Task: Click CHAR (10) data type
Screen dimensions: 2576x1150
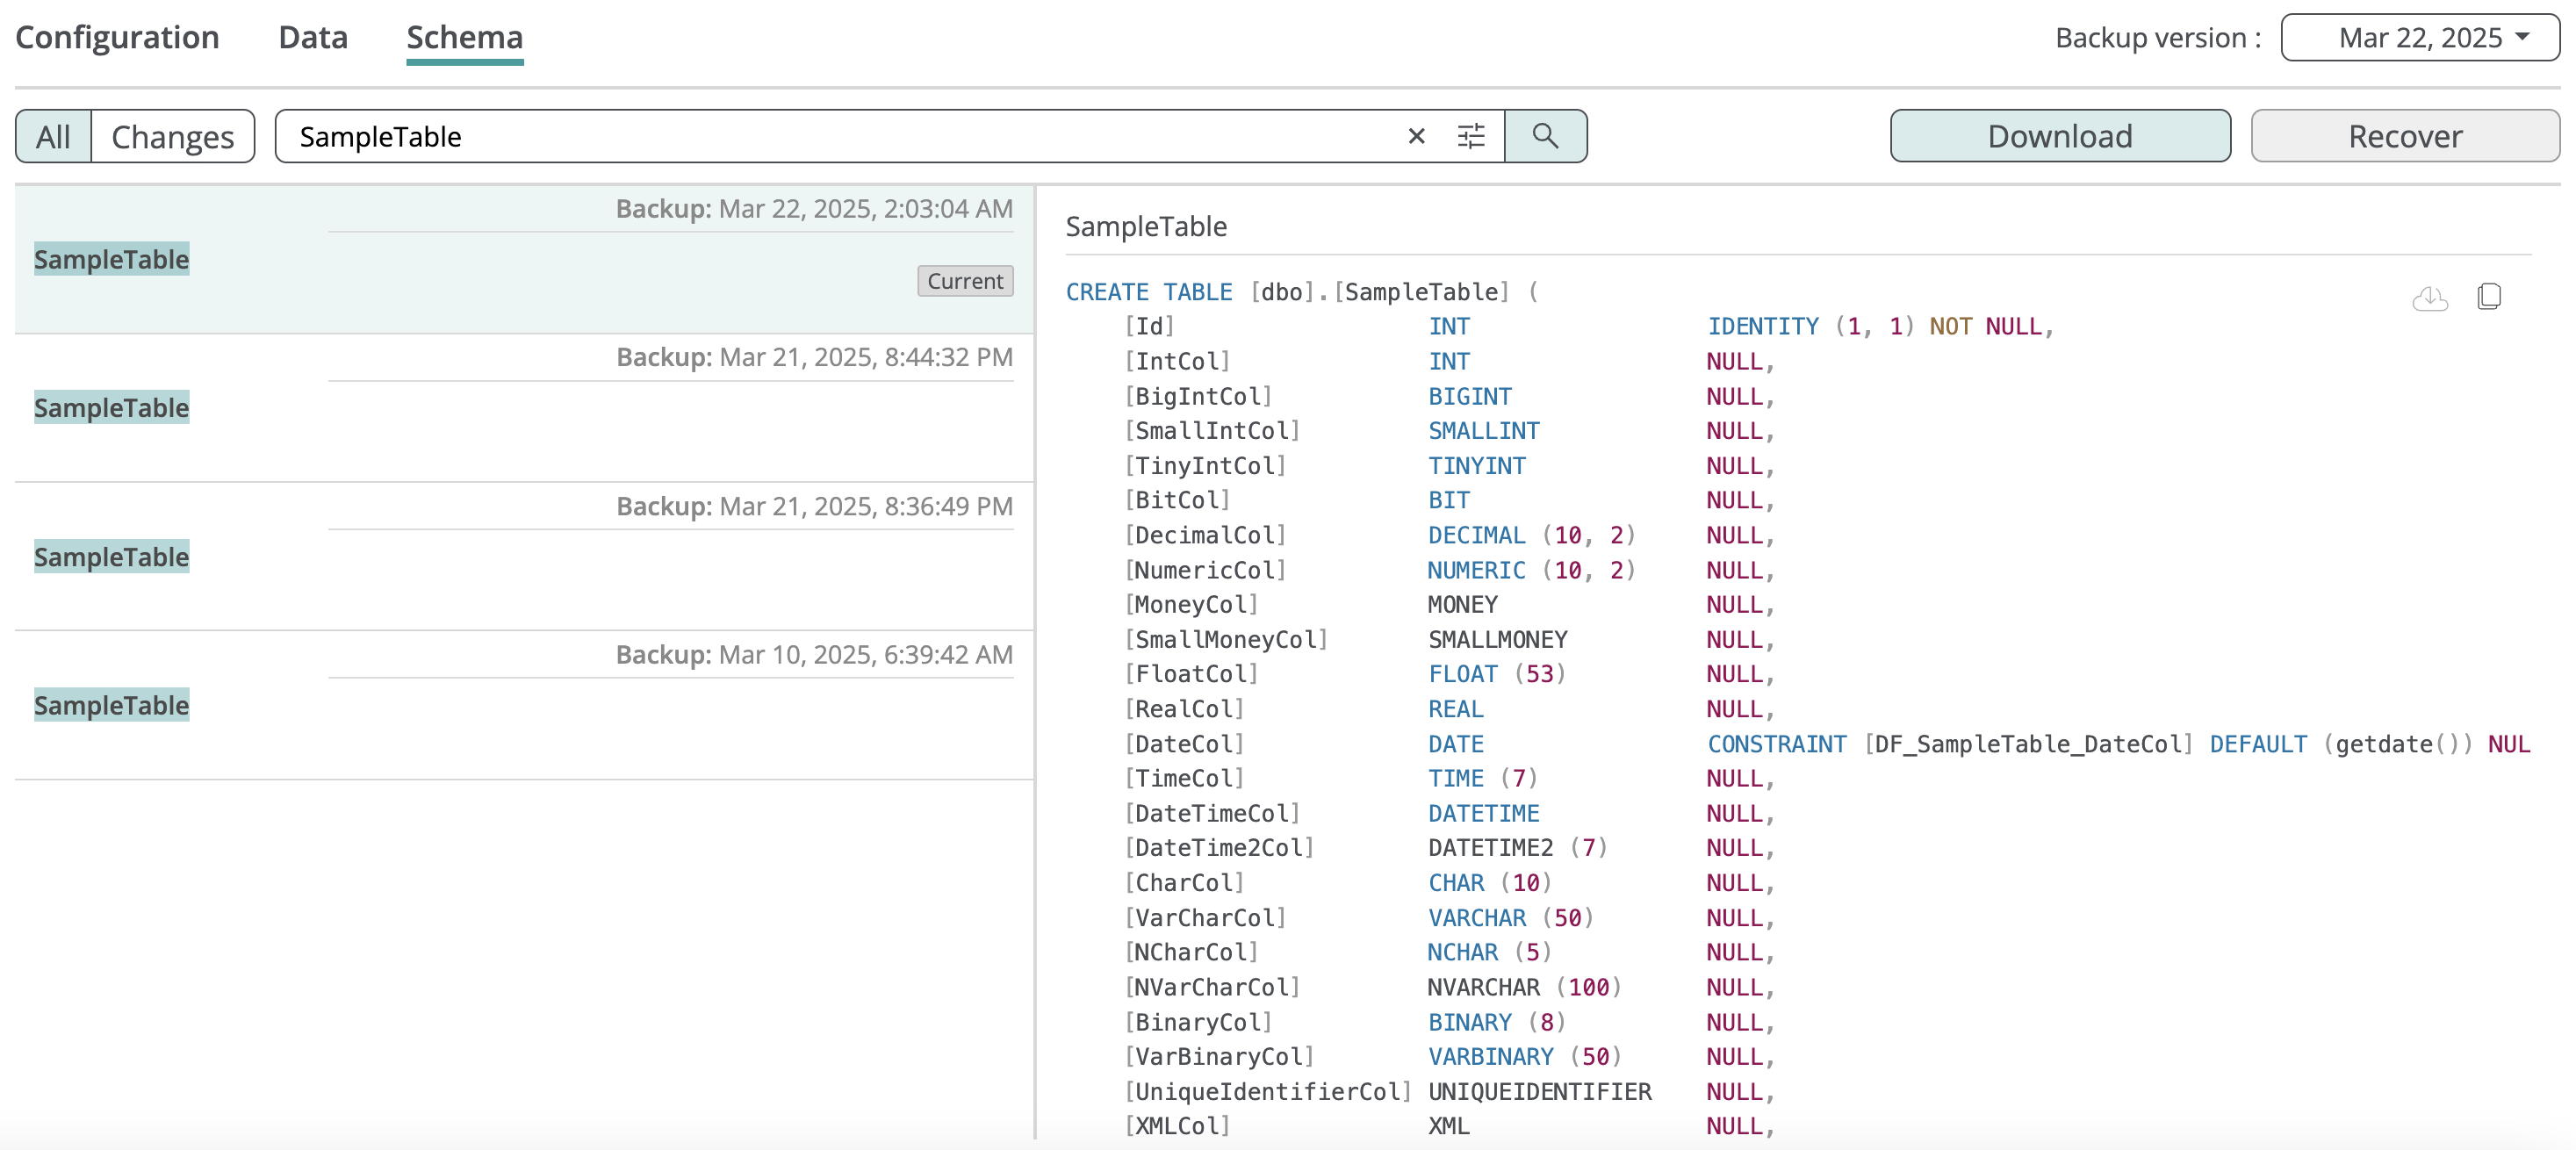Action: click(1490, 883)
